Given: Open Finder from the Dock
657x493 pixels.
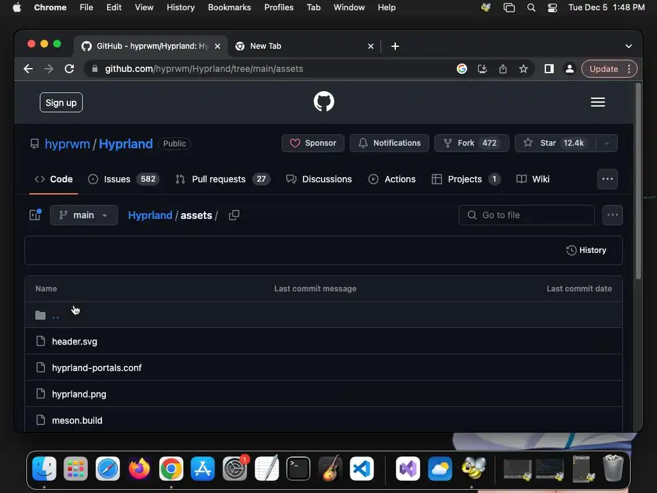Looking at the screenshot, I should (x=44, y=469).
